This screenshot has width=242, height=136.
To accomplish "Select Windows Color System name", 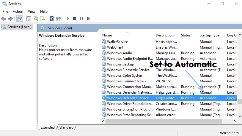I will [125, 76].
